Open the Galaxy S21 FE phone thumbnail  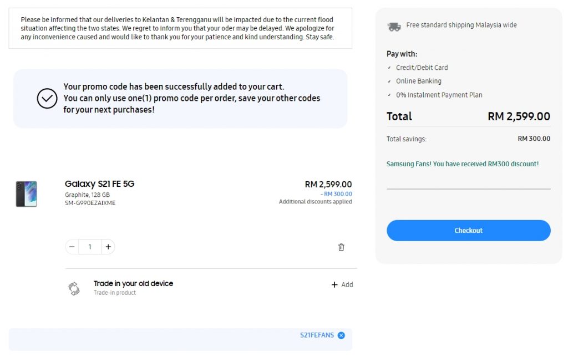tap(27, 194)
